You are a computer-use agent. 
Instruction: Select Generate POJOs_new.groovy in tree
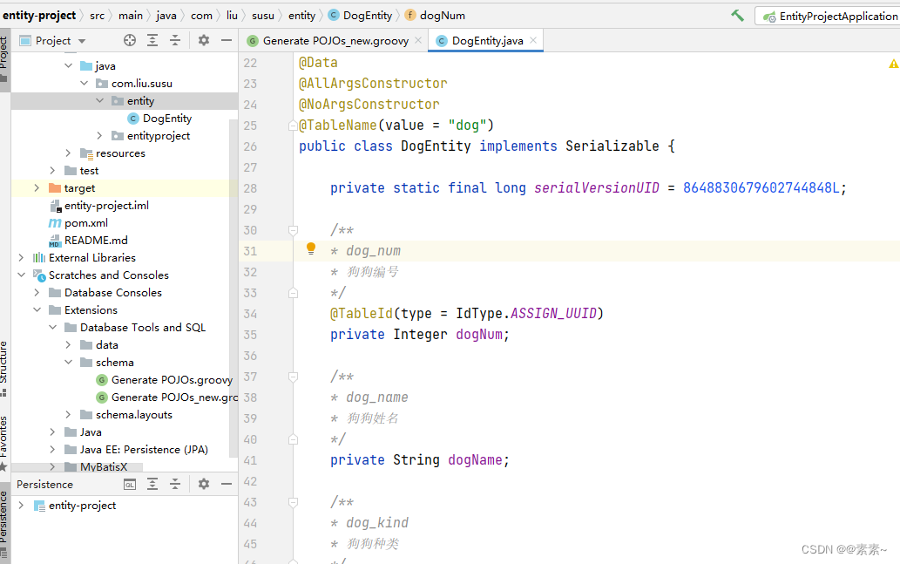pos(174,398)
